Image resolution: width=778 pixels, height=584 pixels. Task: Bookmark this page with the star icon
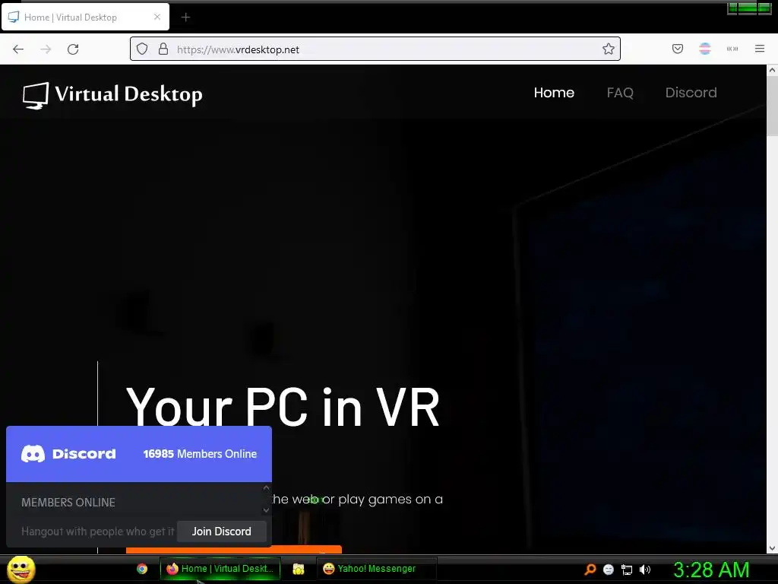coord(609,49)
